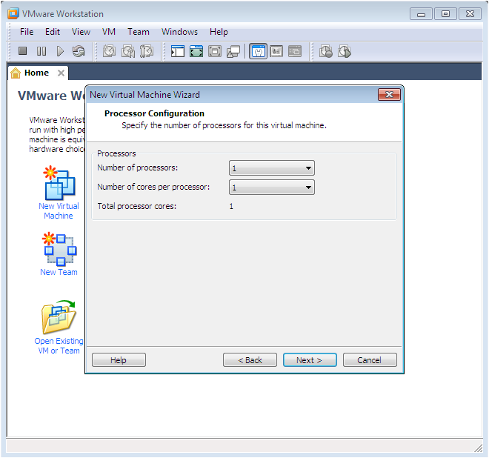Viewport: 489px width, 458px height.
Task: Select the Console view toolbar icon
Action: [x=295, y=51]
